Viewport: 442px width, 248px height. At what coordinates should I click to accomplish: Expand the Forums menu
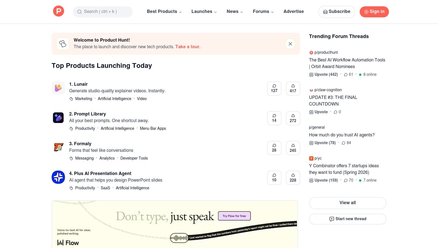point(263,12)
